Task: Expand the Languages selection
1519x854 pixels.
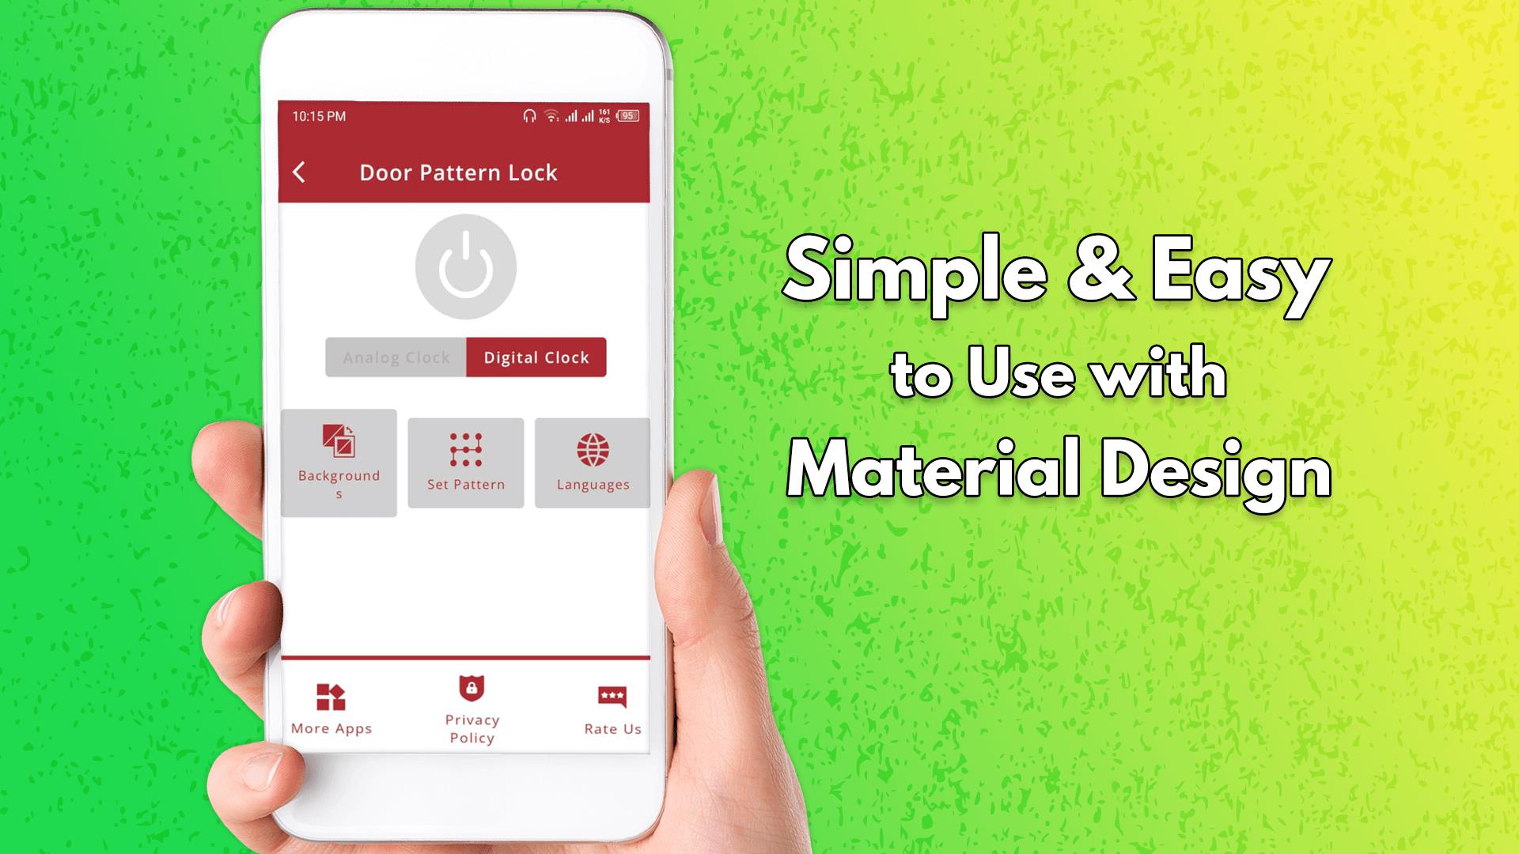Action: click(x=592, y=462)
